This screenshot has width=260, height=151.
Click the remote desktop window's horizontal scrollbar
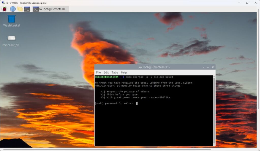[127, 149]
